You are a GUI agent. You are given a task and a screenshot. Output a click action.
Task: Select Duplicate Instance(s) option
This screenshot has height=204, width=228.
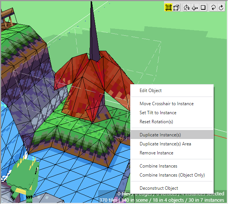coord(160,135)
